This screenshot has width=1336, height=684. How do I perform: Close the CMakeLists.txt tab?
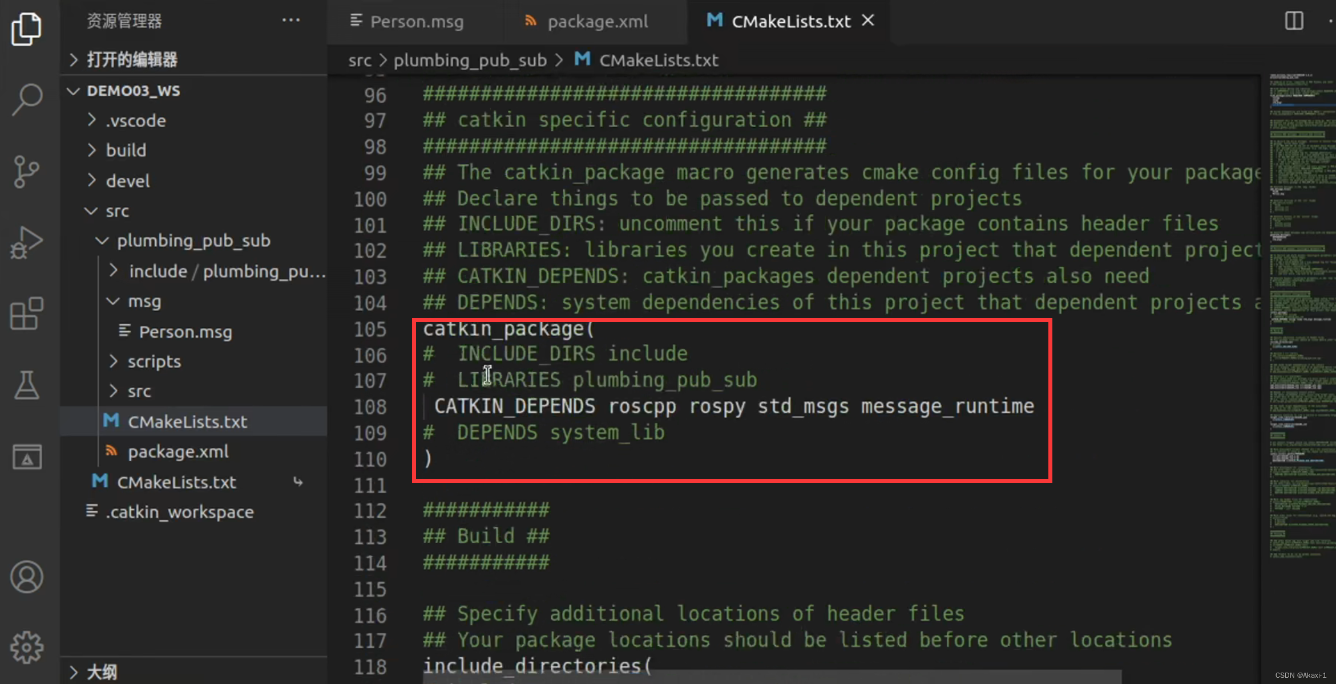(x=868, y=21)
